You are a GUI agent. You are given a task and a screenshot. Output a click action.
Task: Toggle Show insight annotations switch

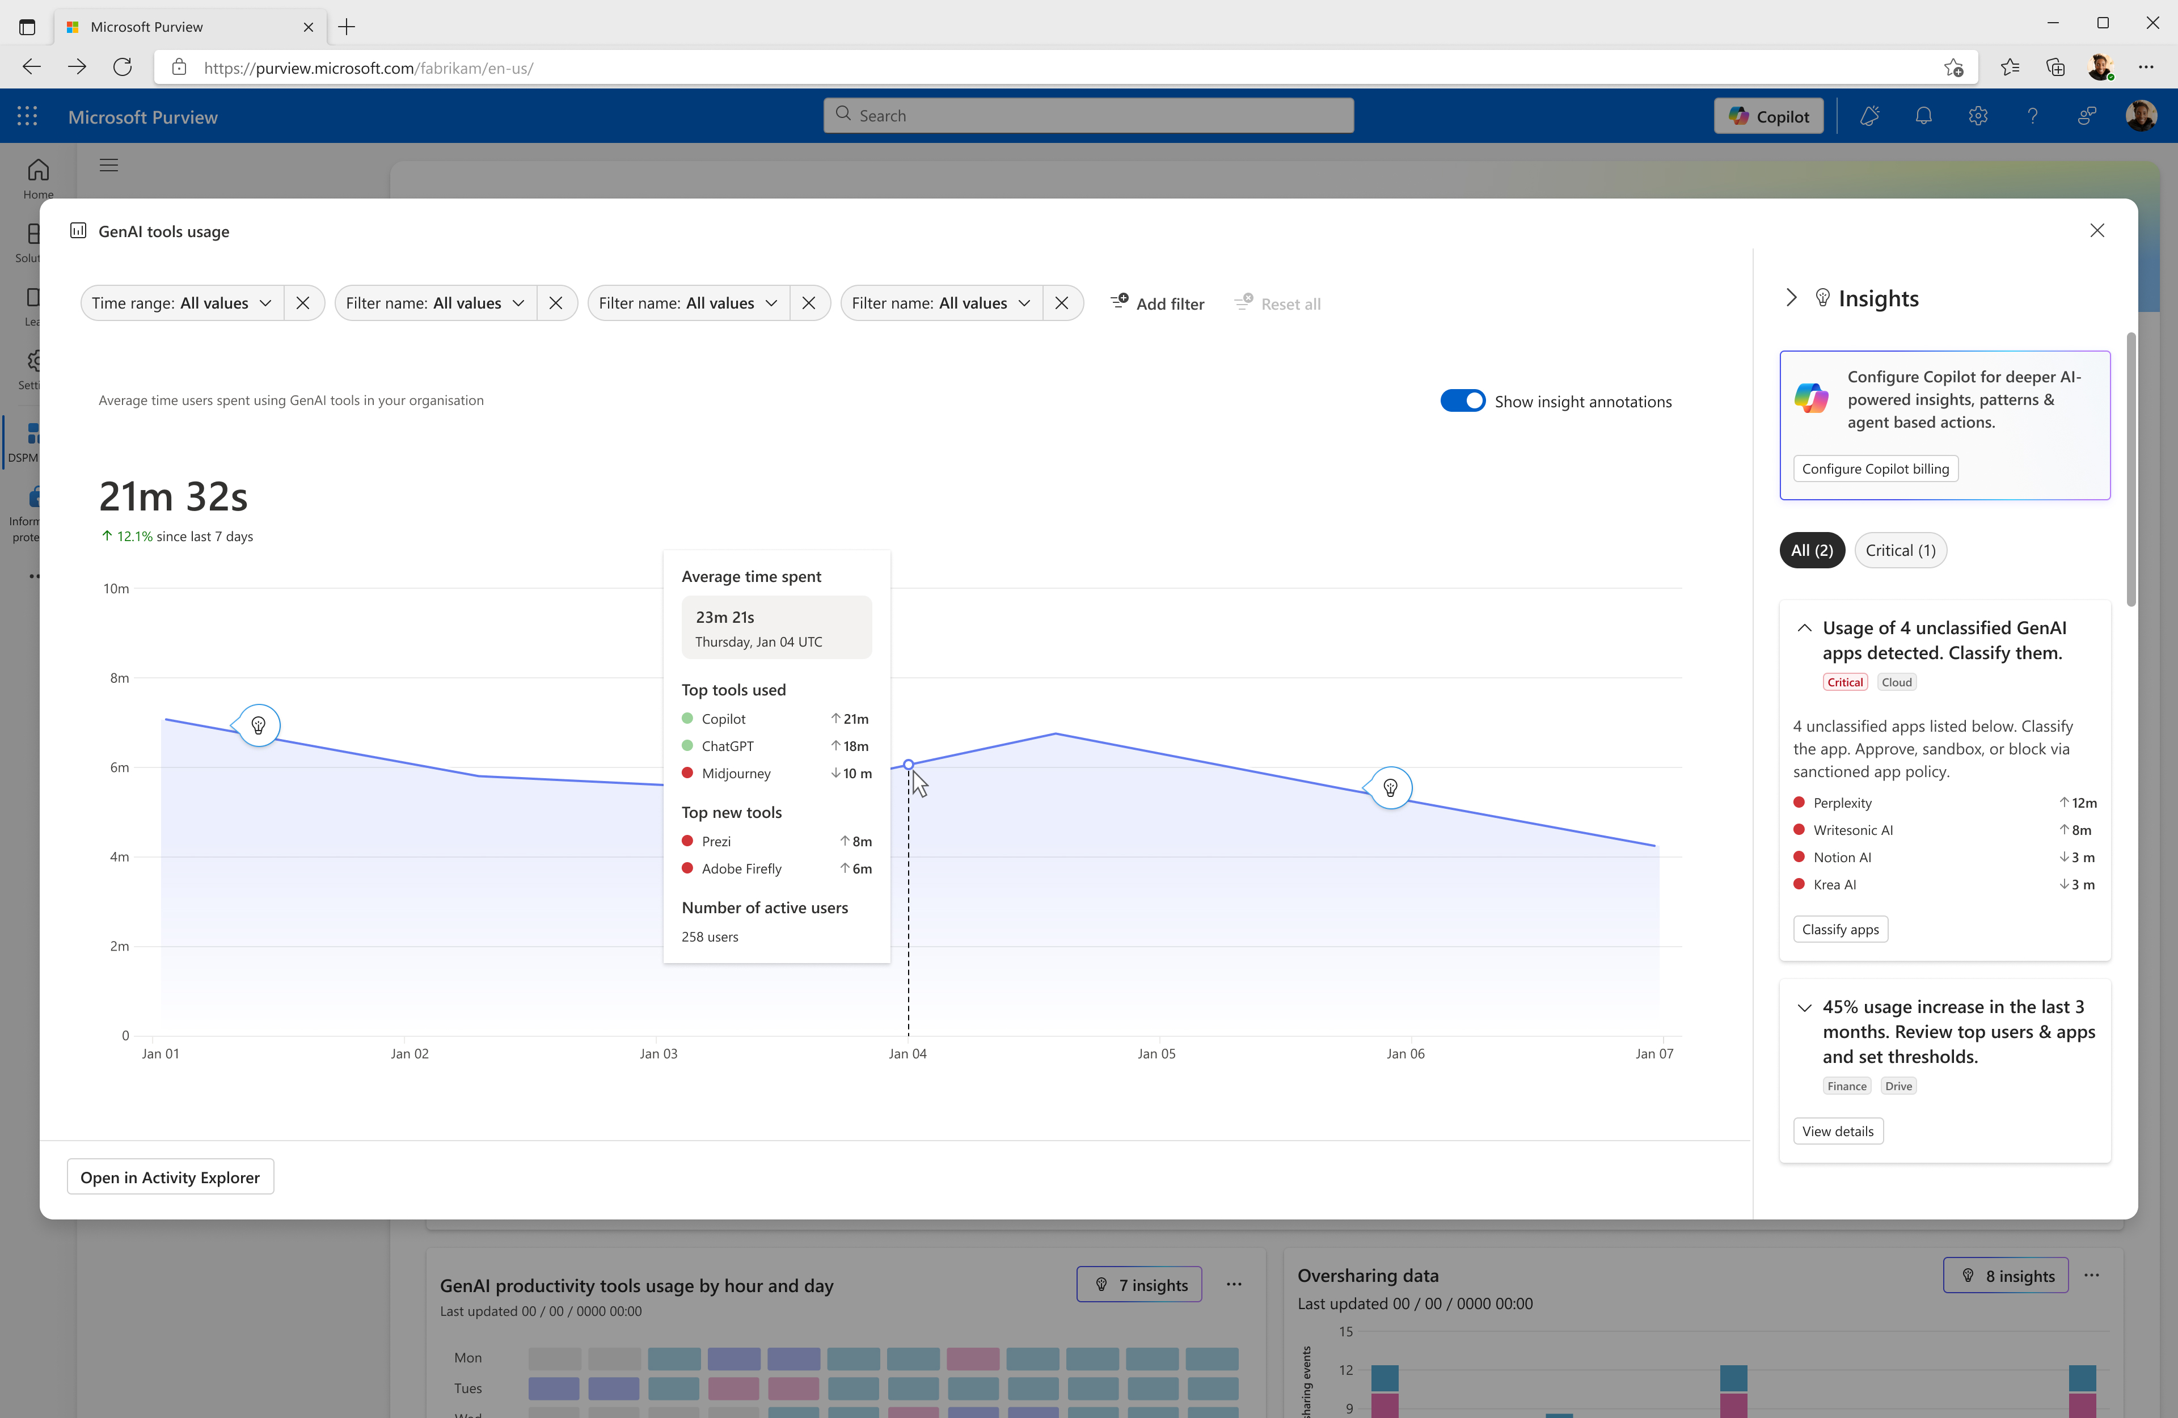click(x=1462, y=401)
